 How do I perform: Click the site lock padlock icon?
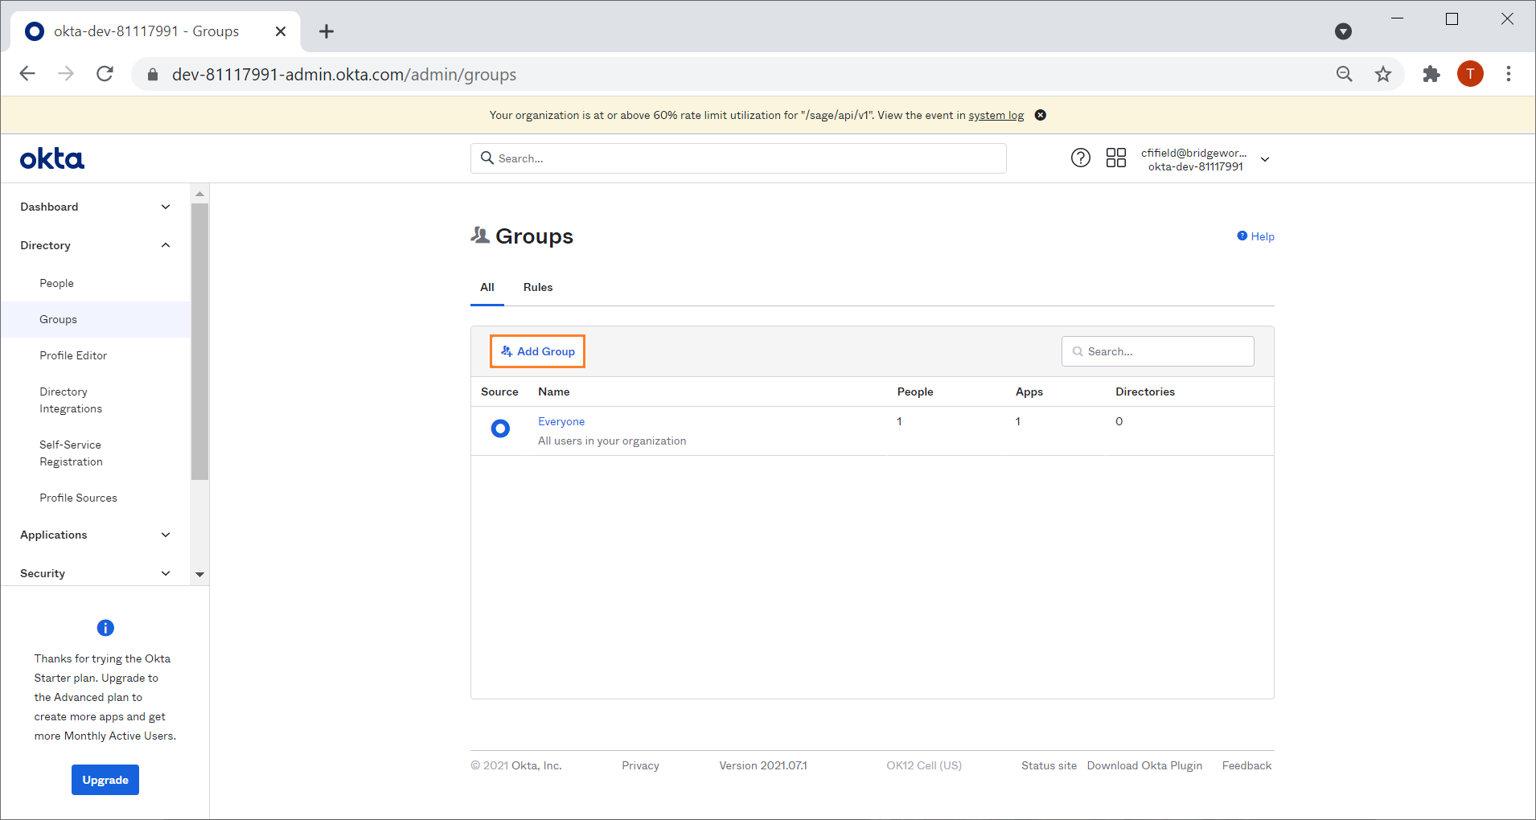point(153,75)
